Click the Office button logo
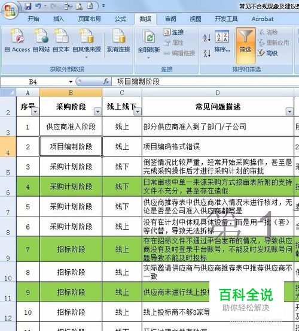The height and width of the screenshot is (331, 299). [x=10, y=10]
